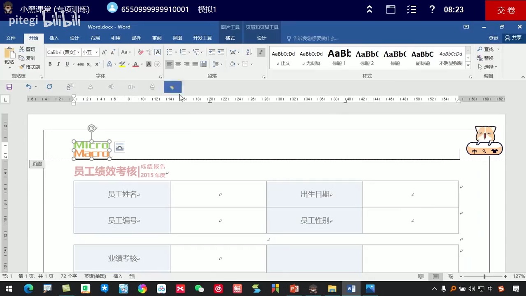
Task: Apply character border (boxed A) icon
Action: [158, 52]
